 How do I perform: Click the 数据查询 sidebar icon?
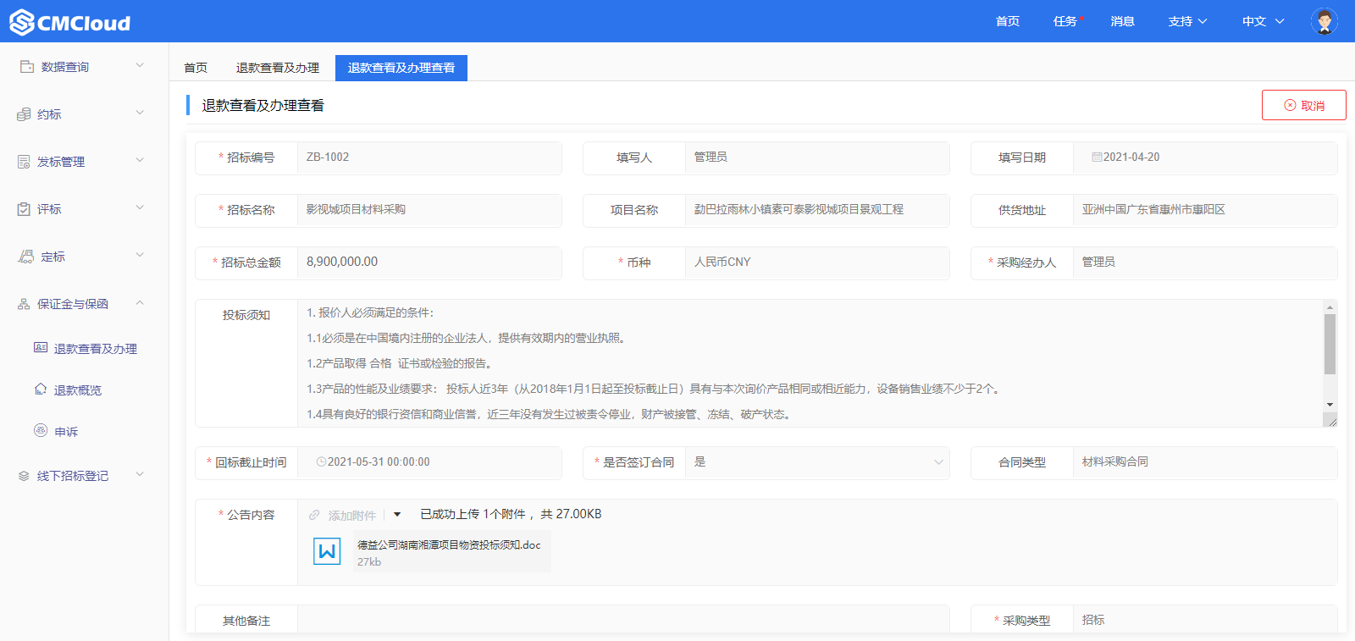(x=27, y=66)
